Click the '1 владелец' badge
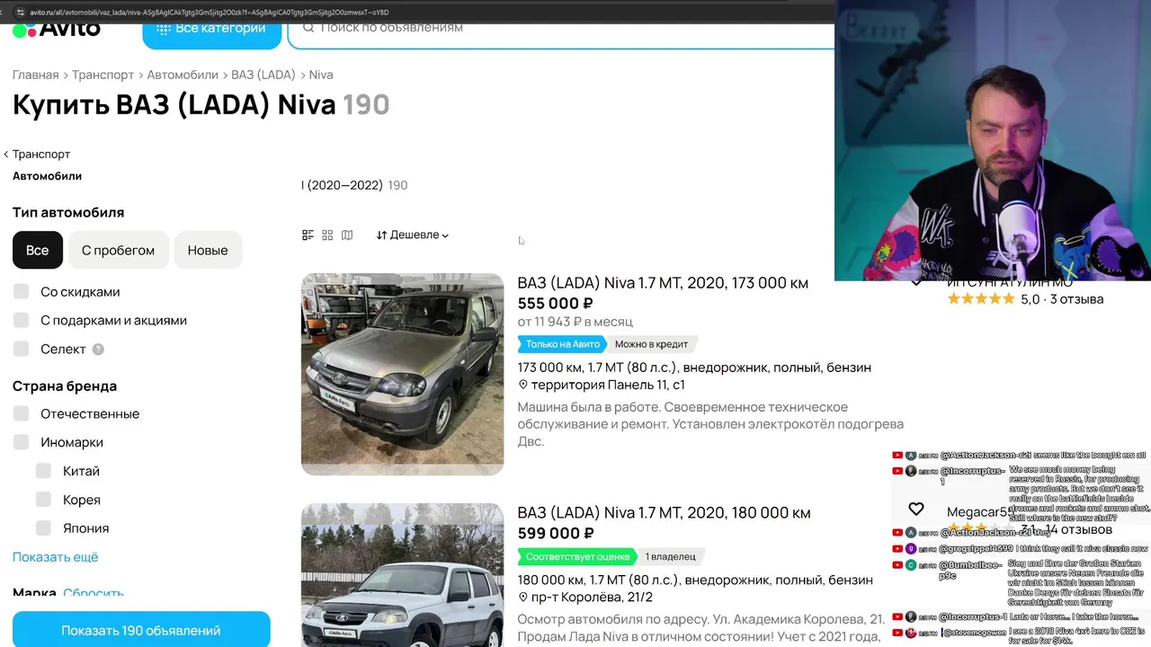Viewport: 1151px width, 647px height. 670,556
